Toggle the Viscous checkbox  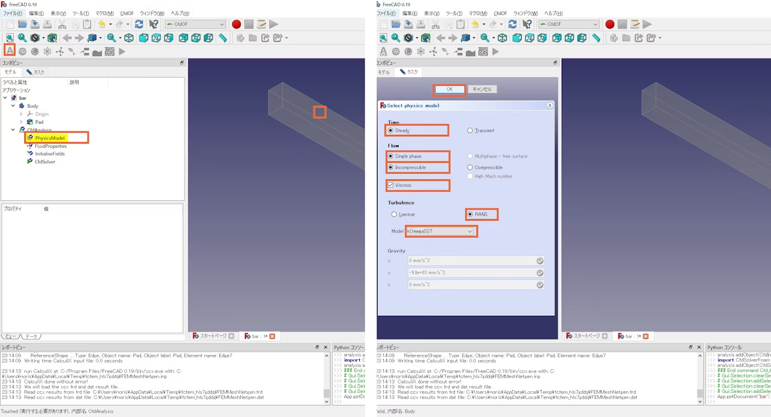(x=390, y=185)
